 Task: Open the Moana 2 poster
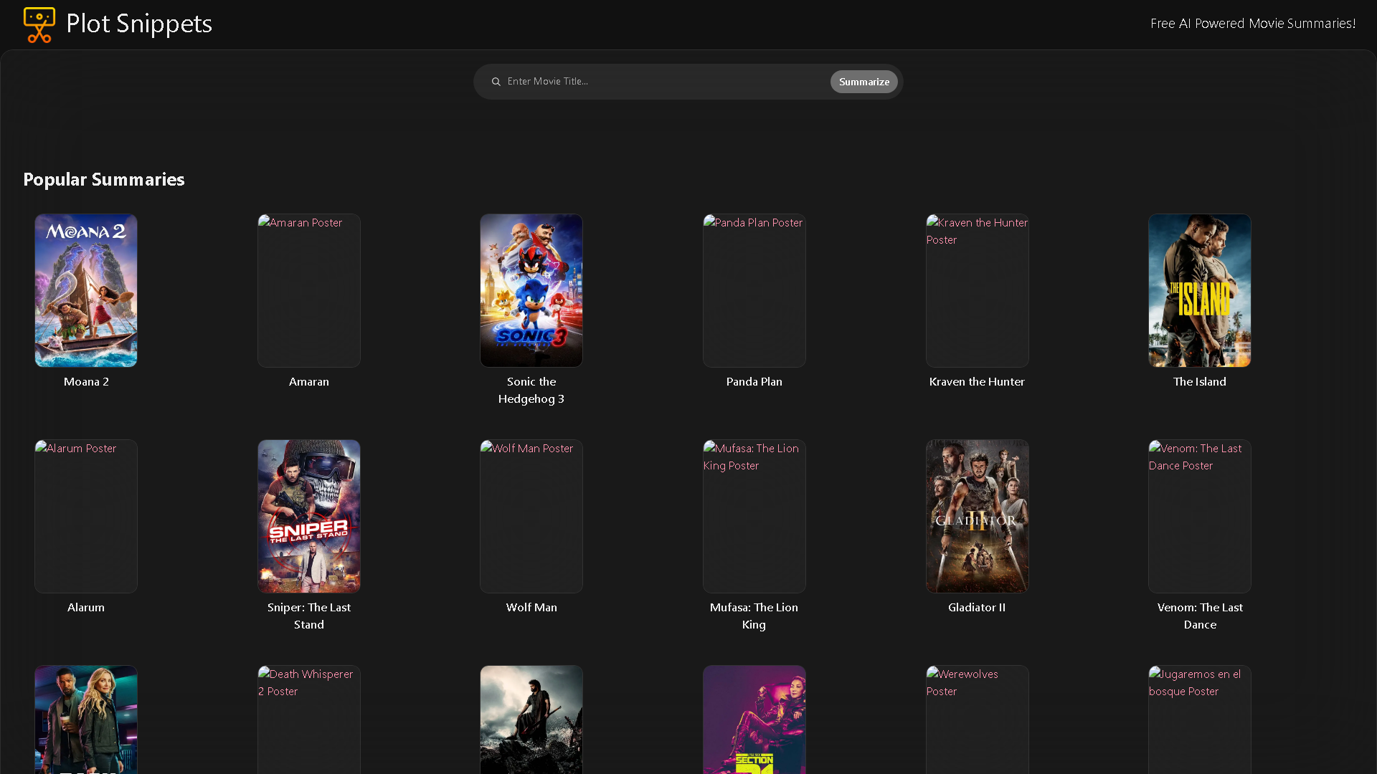pos(86,290)
